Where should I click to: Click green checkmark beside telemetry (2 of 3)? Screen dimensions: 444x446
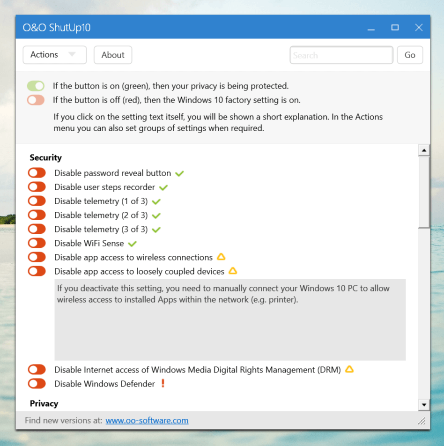(156, 216)
